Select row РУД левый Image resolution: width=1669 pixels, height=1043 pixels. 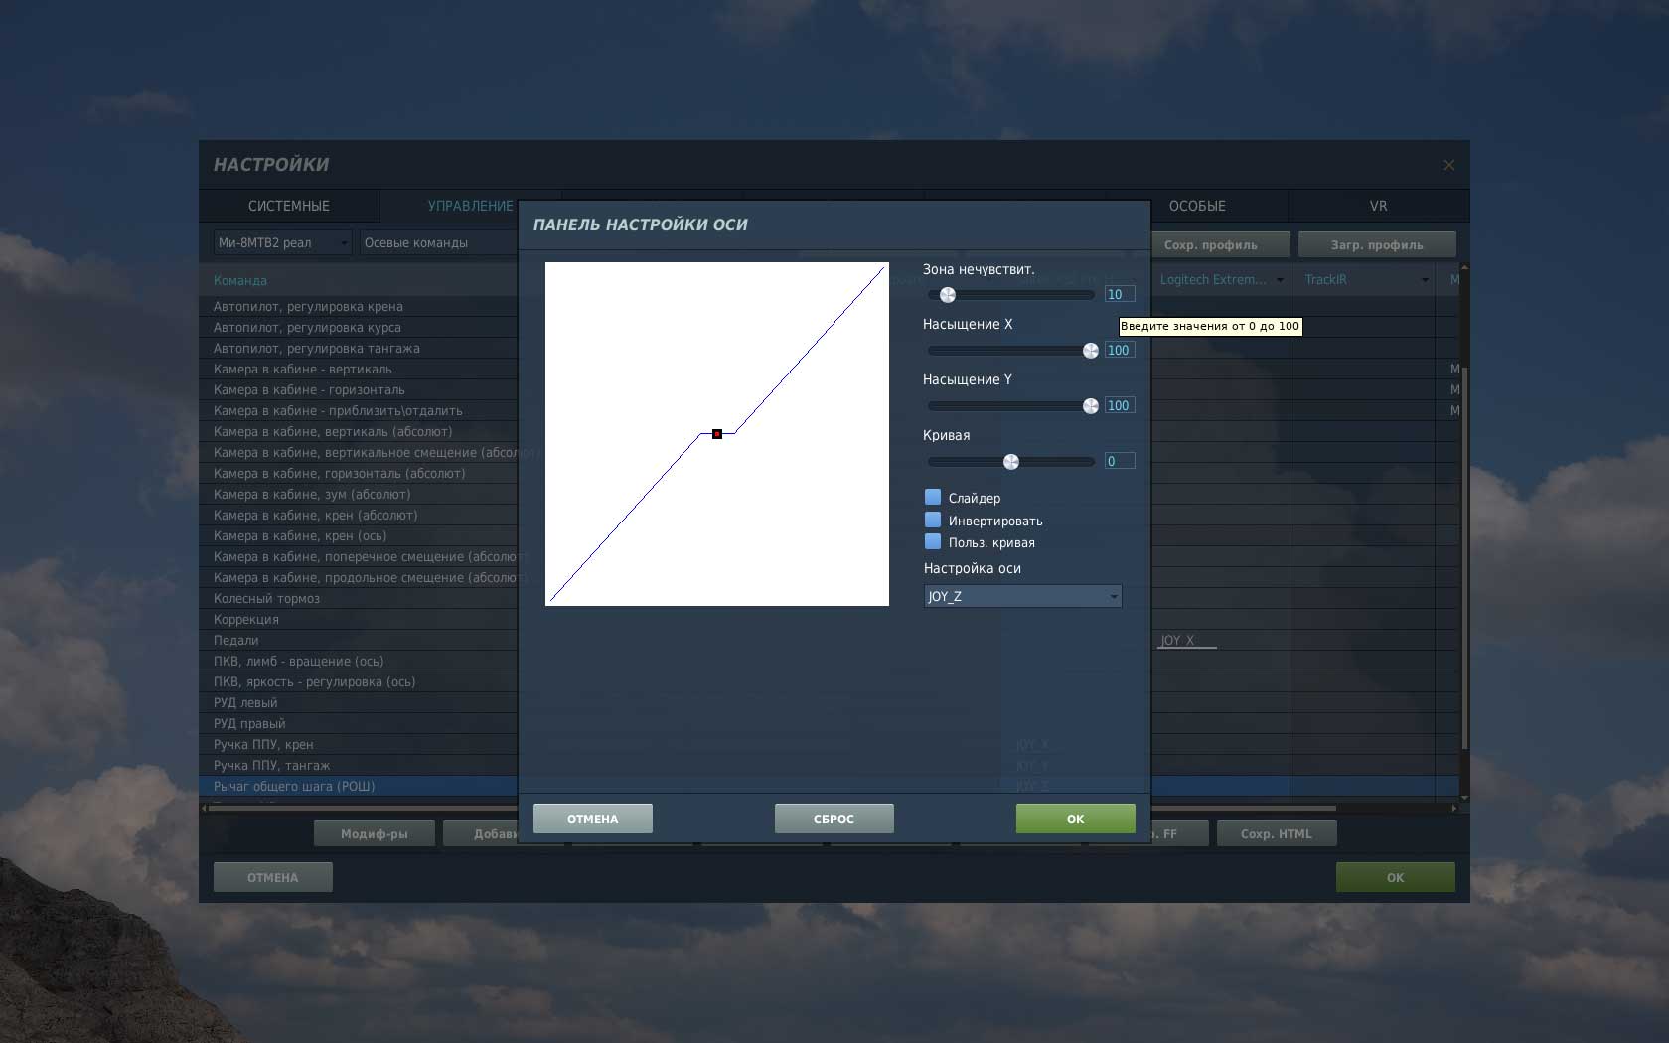359,702
